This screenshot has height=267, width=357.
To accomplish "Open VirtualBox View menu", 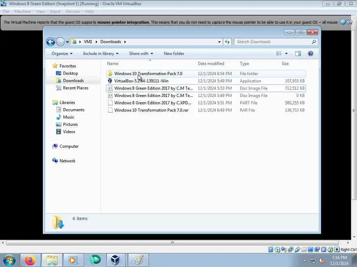I will tap(40, 11).
